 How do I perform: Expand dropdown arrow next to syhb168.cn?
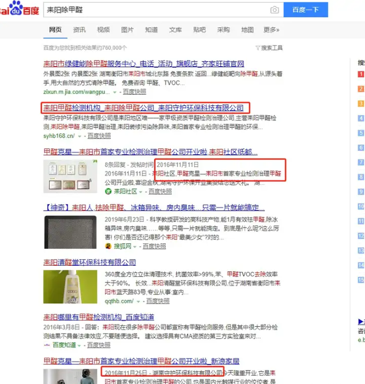[79, 136]
